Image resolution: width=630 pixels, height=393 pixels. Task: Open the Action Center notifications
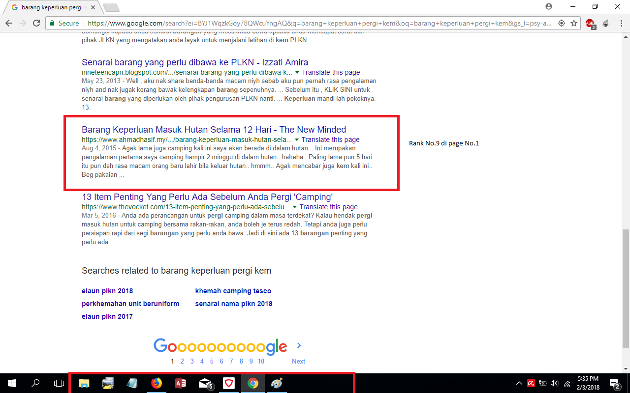(x=615, y=383)
